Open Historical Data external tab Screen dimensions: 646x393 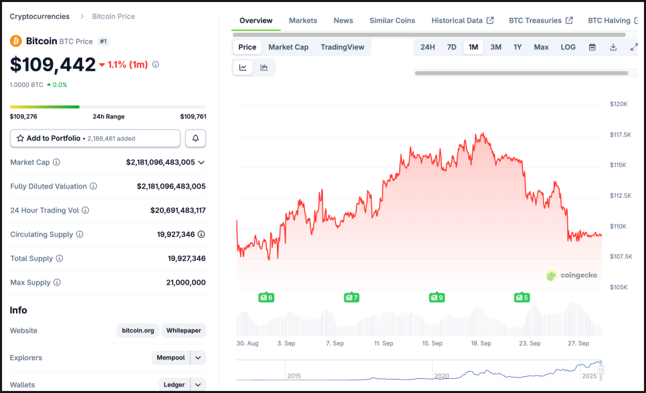click(x=462, y=21)
